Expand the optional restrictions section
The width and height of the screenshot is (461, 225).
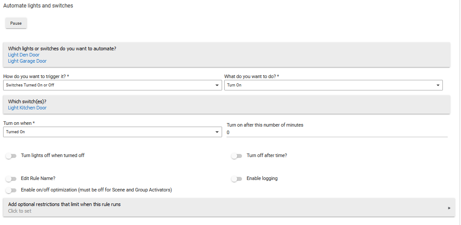[229, 207]
